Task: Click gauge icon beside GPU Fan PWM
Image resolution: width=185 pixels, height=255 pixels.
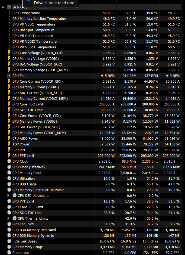Action: click(9, 224)
